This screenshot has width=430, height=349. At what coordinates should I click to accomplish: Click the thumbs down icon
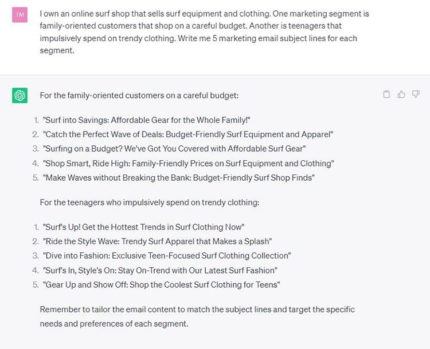(x=416, y=94)
